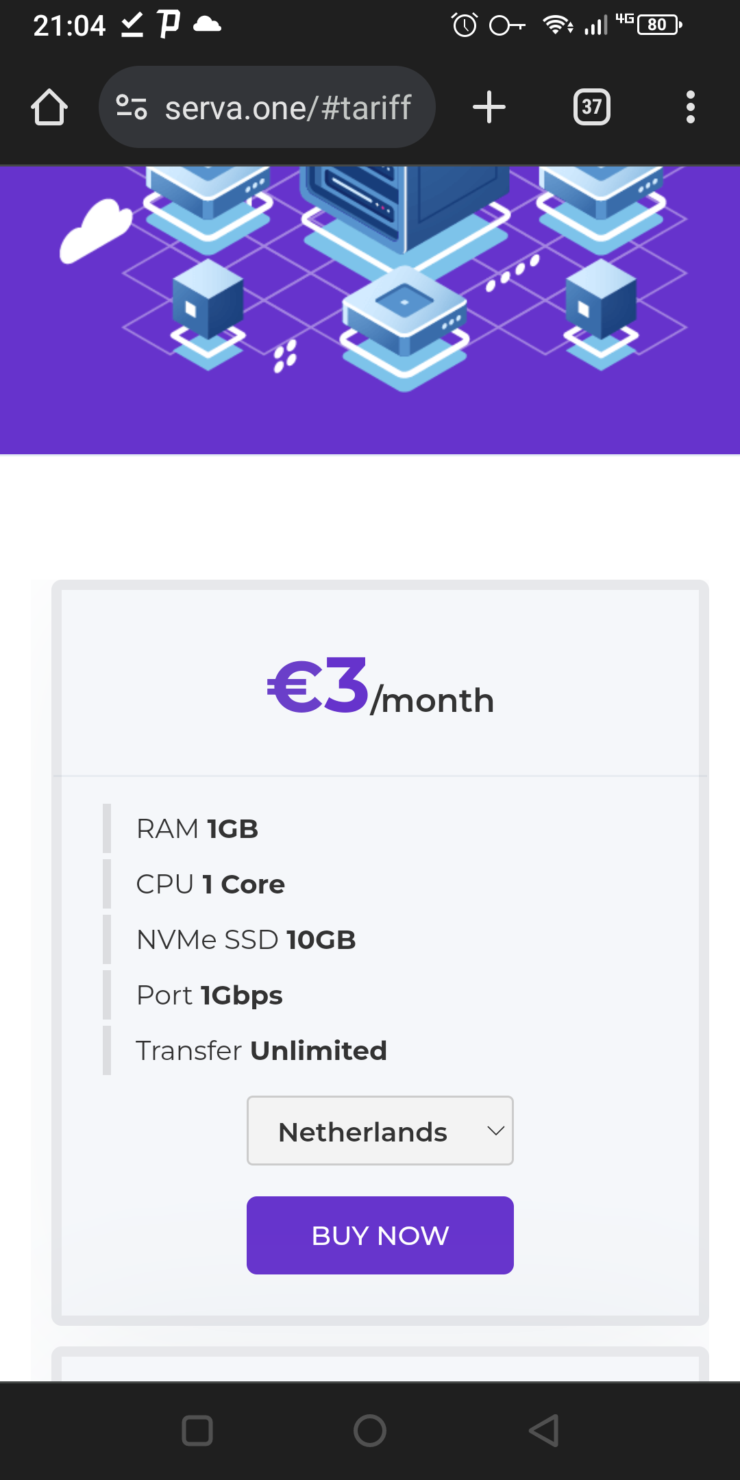Click the BUY NOW button
Viewport: 740px width, 1480px height.
tap(380, 1235)
